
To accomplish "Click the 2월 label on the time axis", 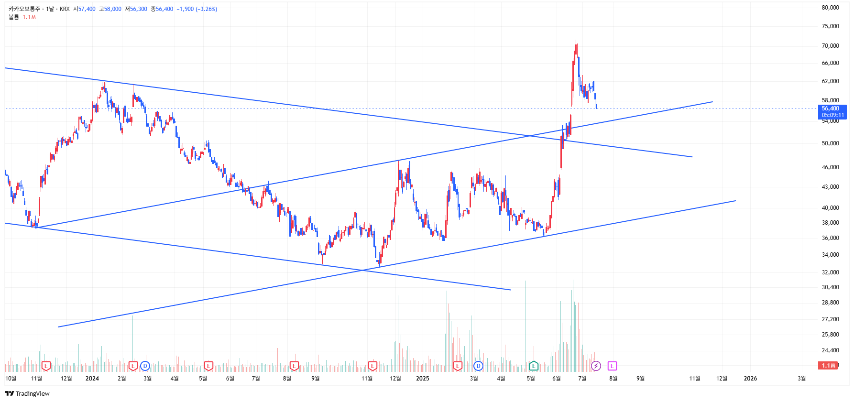I will pos(122,379).
